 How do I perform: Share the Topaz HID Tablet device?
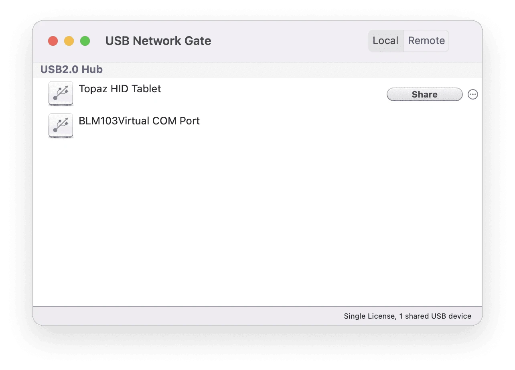point(424,94)
